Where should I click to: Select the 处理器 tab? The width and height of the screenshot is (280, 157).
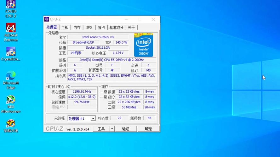(x=52, y=27)
